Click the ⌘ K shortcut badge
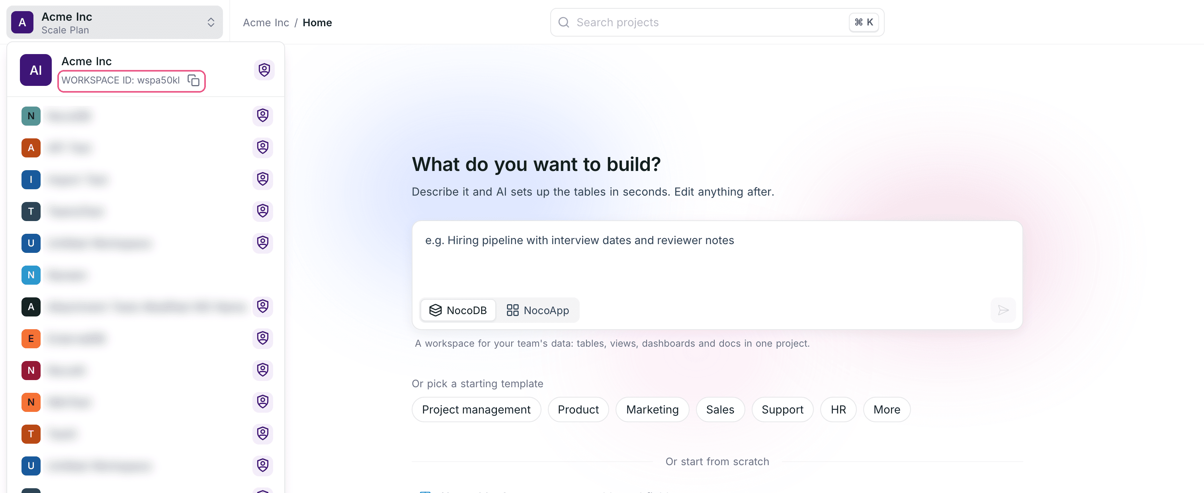The width and height of the screenshot is (1204, 493). (x=864, y=22)
